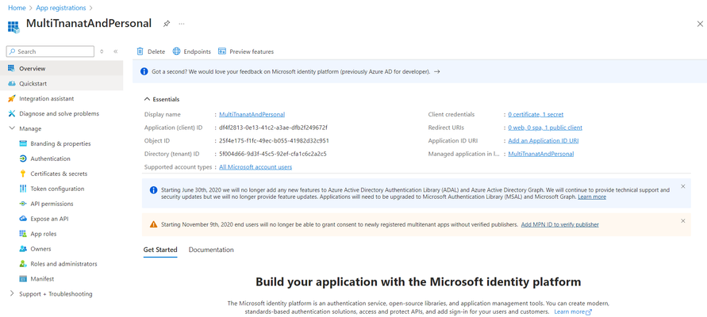Click the orange warning icon in publisher notice
Image resolution: width=707 pixels, height=317 pixels.
click(154, 223)
